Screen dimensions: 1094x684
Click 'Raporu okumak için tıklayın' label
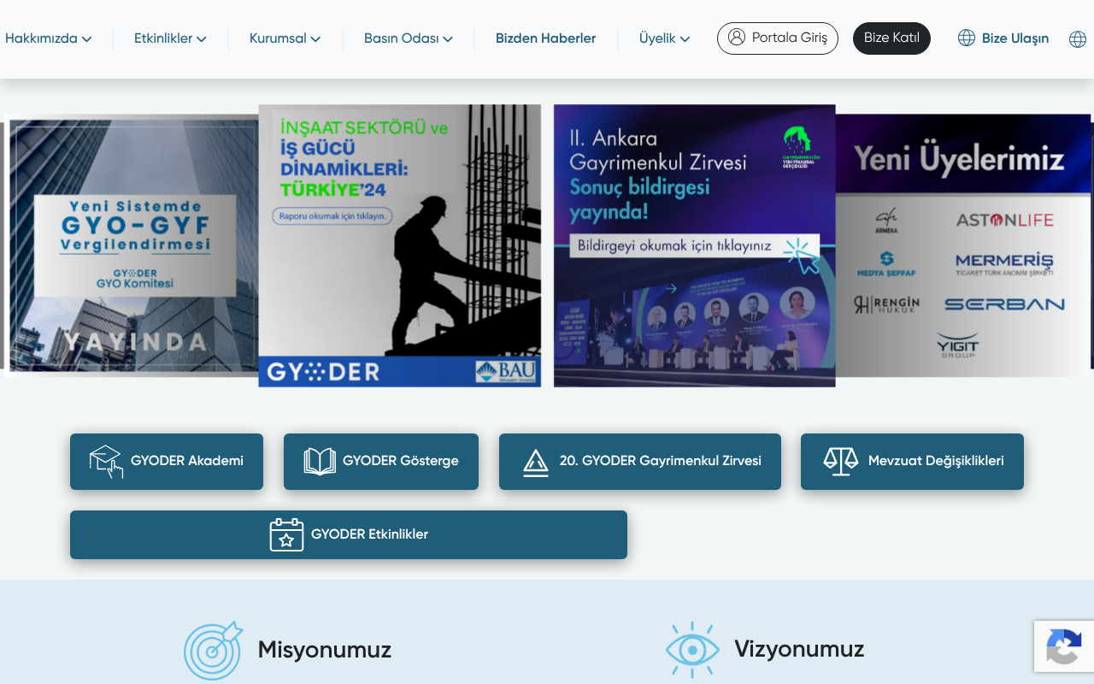(333, 216)
